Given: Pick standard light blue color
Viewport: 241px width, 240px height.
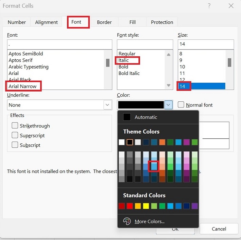Looking at the screenshot, I should tap(170, 206).
